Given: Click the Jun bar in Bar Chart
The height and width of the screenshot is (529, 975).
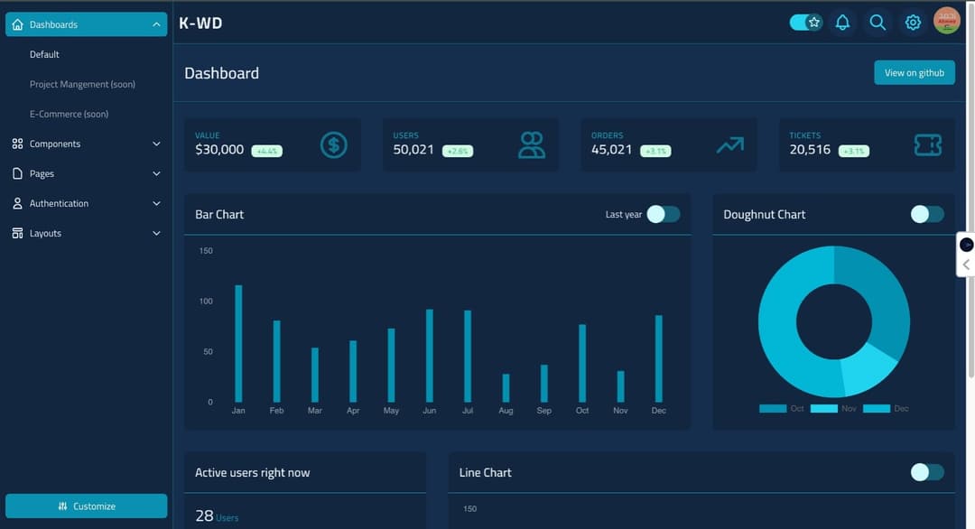Looking at the screenshot, I should (x=429, y=356).
